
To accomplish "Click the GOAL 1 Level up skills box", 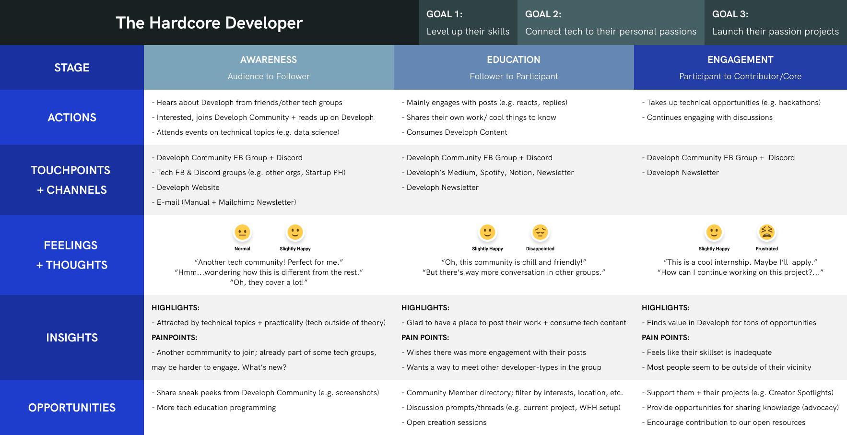I will click(468, 23).
